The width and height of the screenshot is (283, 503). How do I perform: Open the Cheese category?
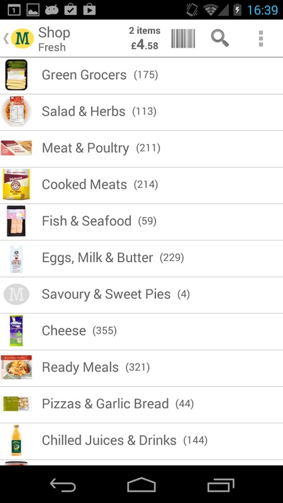tap(141, 331)
